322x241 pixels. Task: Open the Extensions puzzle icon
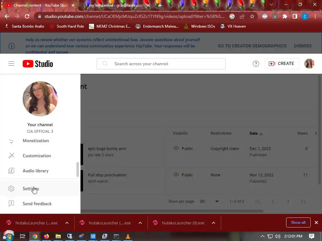tap(285, 16)
